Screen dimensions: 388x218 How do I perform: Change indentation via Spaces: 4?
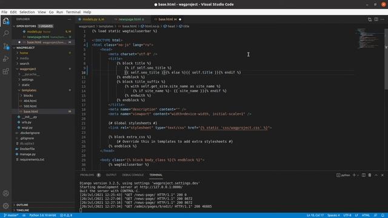pos(333,216)
